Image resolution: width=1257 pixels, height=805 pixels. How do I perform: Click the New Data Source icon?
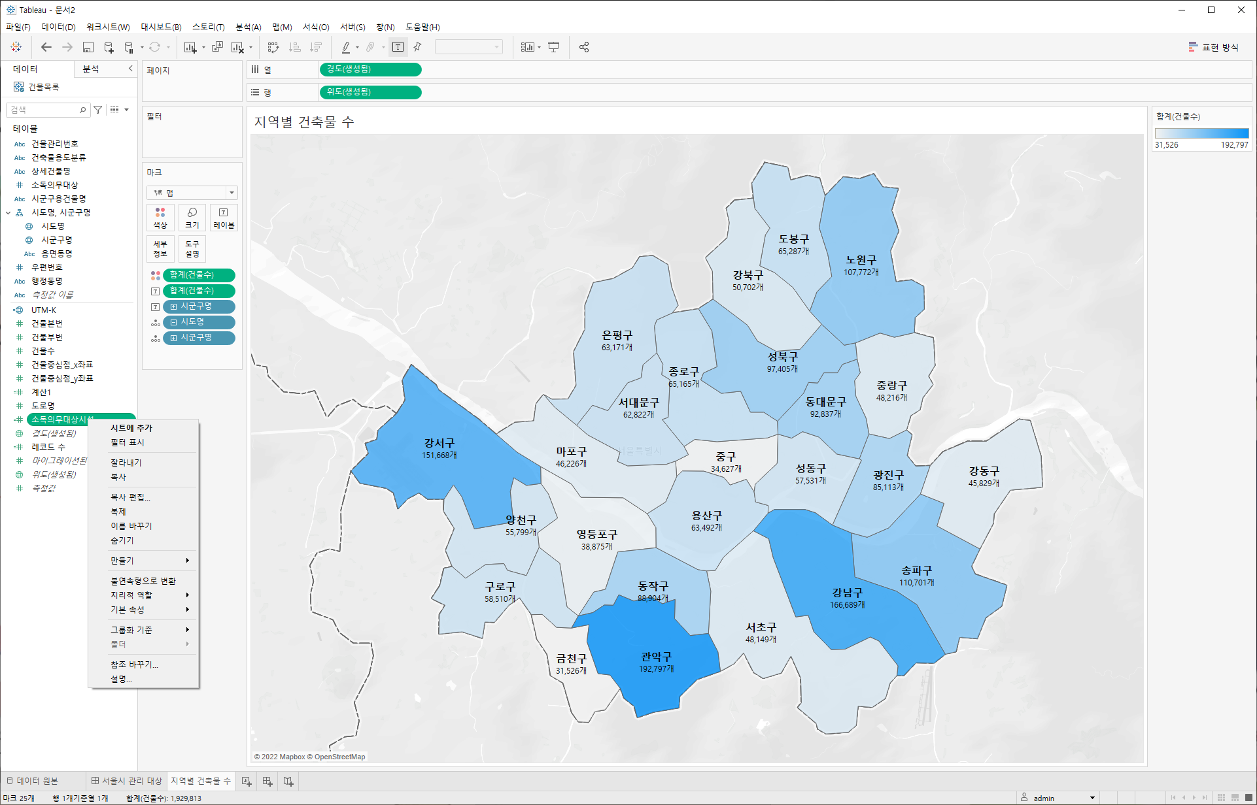pos(109,47)
